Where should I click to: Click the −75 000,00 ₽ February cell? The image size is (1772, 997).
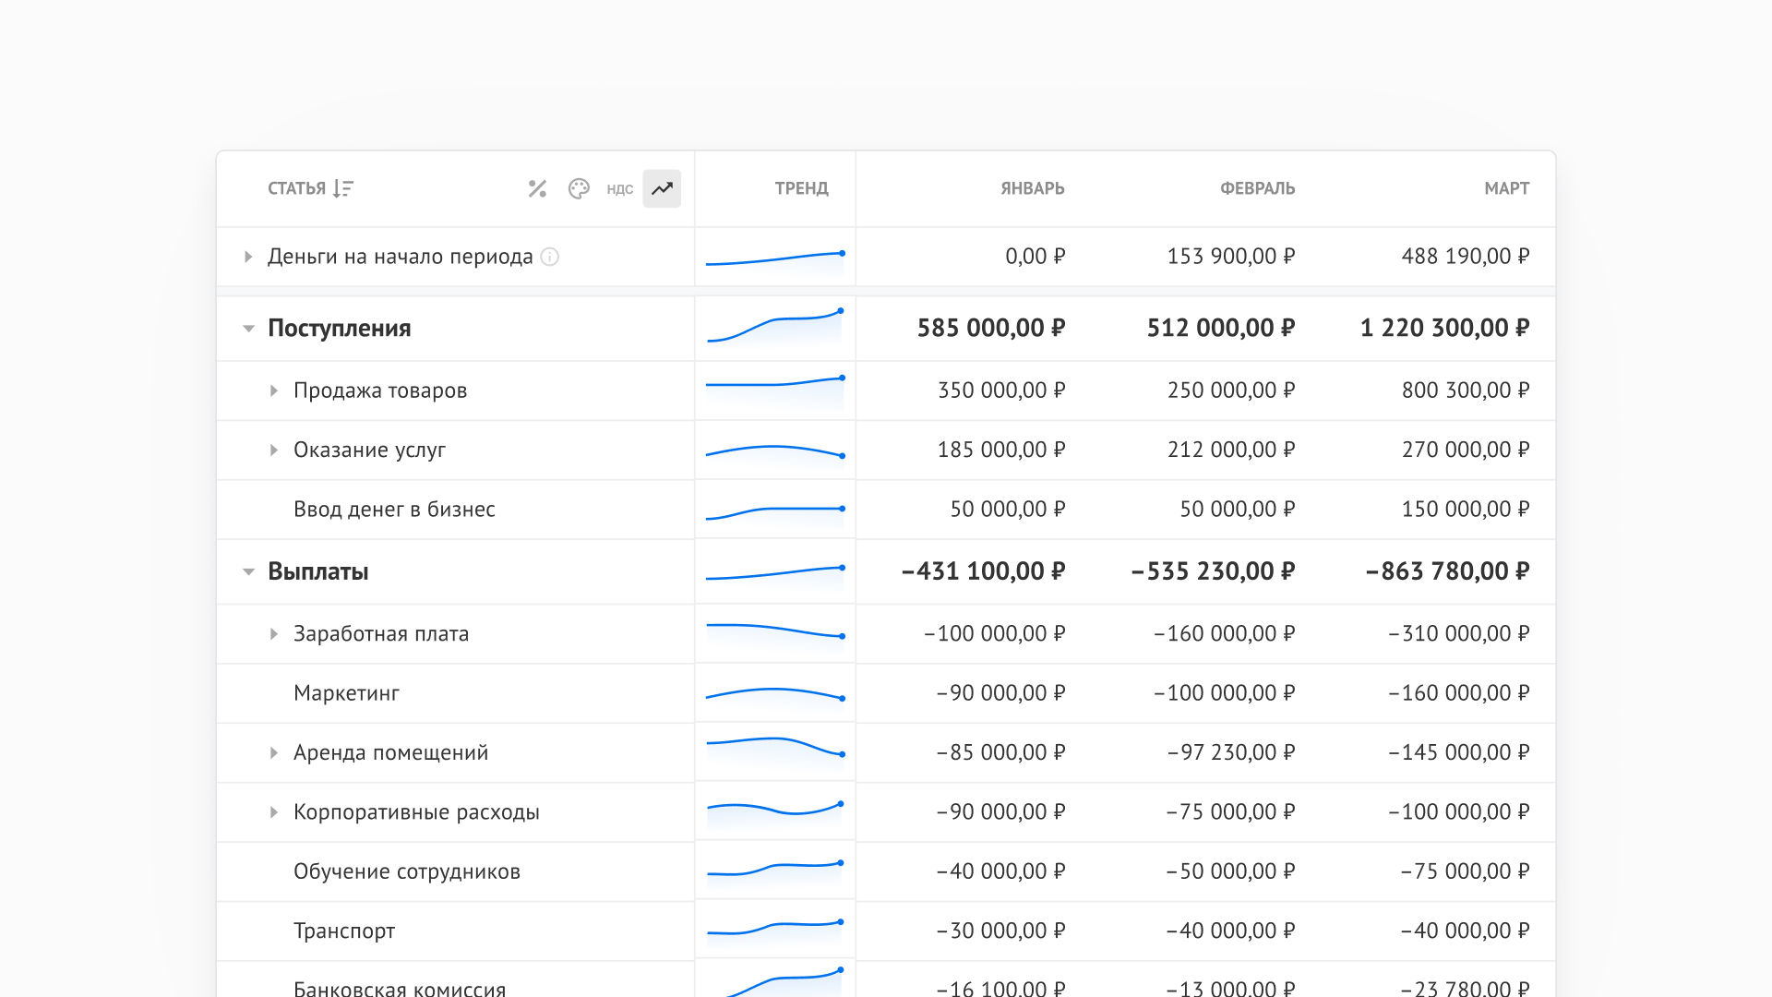coord(1230,811)
